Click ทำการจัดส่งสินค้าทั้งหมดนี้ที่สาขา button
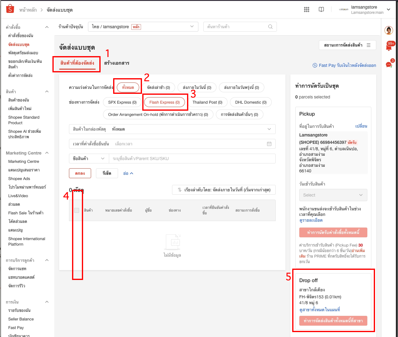The height and width of the screenshot is (337, 398). 333,321
